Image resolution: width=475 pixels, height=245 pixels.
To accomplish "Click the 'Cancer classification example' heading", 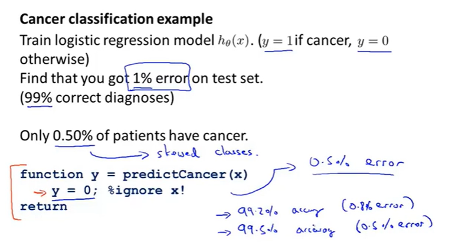I will pyautogui.click(x=116, y=19).
